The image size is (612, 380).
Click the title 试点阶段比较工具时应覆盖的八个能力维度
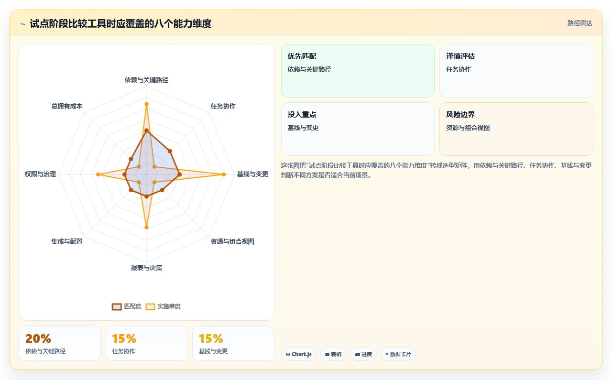point(120,23)
